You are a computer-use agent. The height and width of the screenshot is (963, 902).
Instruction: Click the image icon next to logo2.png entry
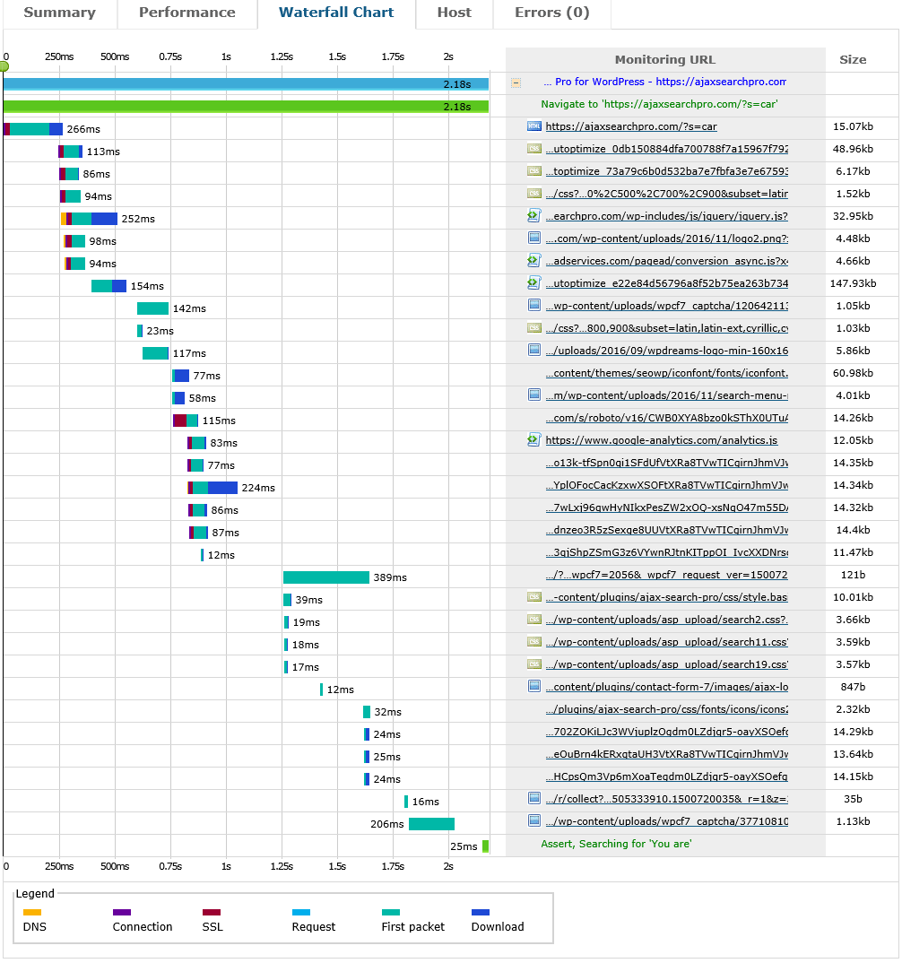click(531, 239)
